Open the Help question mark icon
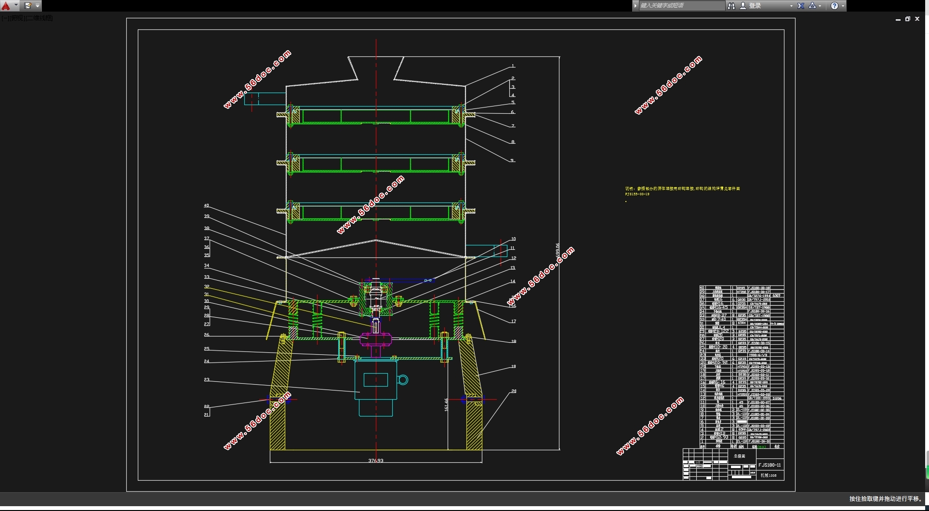This screenshot has height=511, width=929. (x=835, y=6)
